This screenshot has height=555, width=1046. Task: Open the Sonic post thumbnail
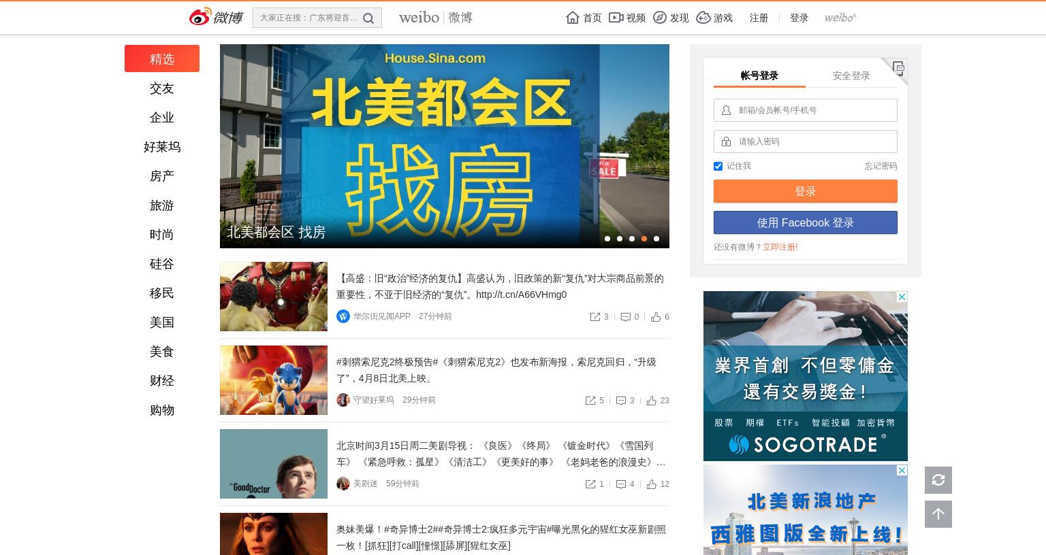click(274, 380)
